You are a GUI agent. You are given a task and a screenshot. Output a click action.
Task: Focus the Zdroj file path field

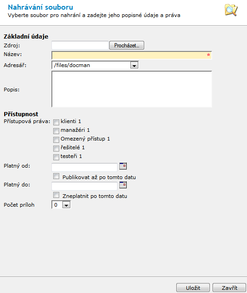[x=80, y=45]
